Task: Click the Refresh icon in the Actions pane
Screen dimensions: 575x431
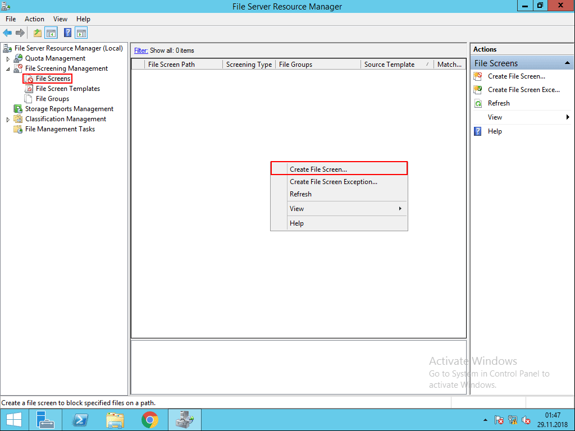Action: 478,103
